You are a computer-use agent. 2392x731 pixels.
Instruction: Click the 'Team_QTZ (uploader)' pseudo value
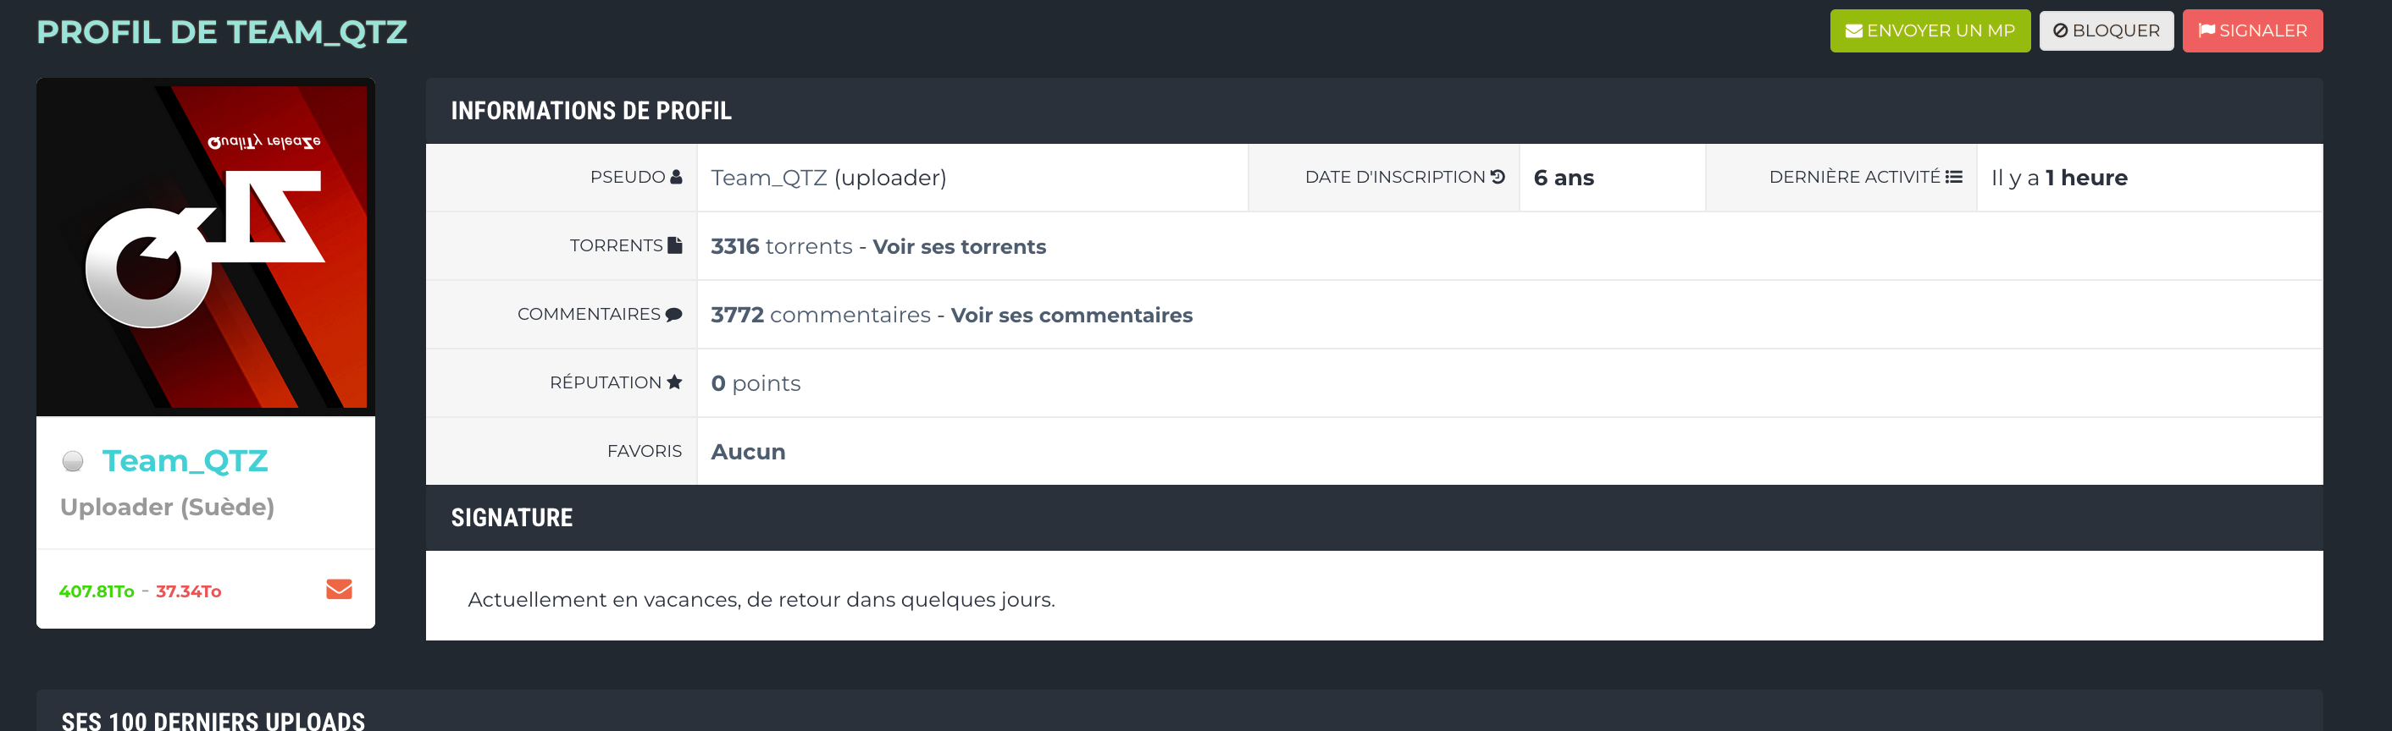point(828,177)
